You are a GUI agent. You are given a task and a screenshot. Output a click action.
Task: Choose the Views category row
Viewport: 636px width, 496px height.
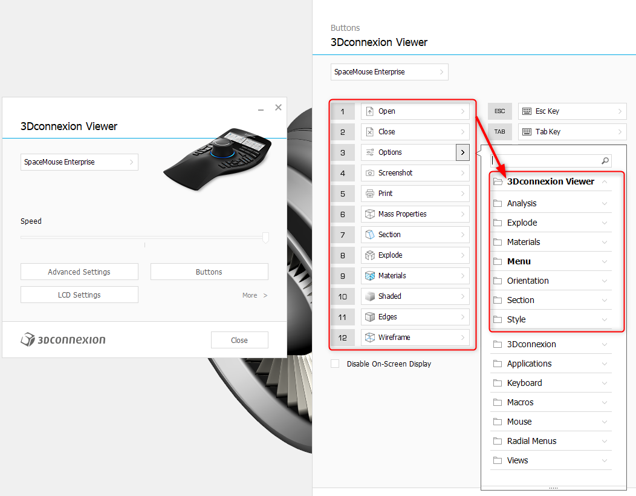[x=551, y=461]
